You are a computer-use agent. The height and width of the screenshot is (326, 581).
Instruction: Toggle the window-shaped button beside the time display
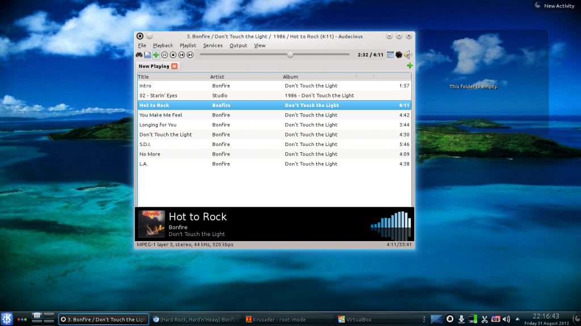pyautogui.click(x=390, y=55)
